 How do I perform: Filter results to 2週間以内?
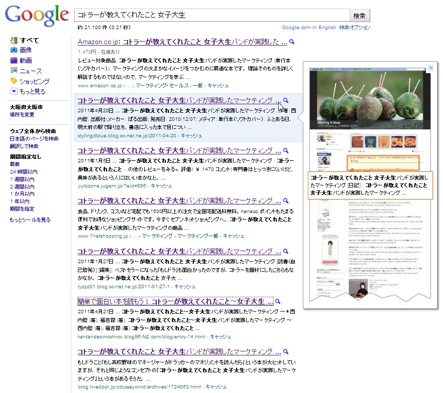point(22,186)
